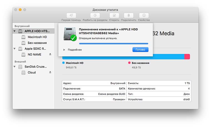Click the Без названия volume icon in sidebar
This screenshot has height=127, width=211.
pyautogui.click(x=23, y=43)
